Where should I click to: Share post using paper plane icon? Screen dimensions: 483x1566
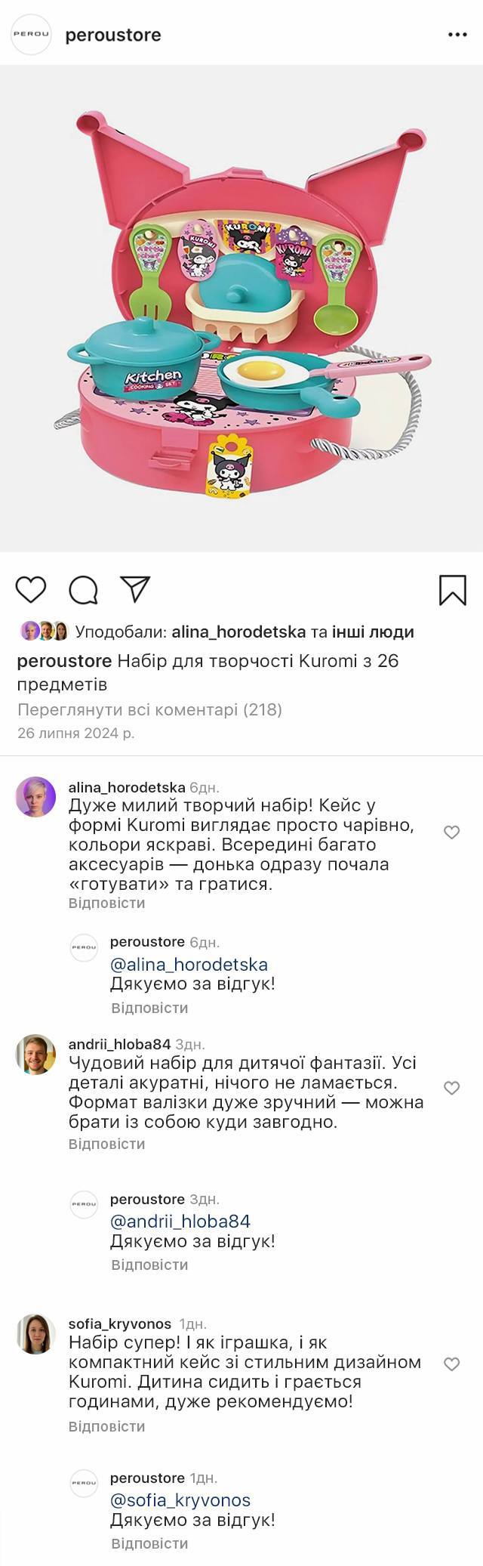(136, 589)
